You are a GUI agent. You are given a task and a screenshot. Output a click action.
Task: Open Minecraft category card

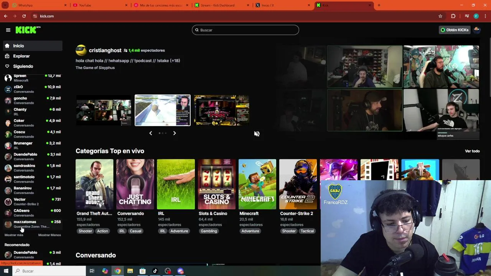[x=257, y=184]
